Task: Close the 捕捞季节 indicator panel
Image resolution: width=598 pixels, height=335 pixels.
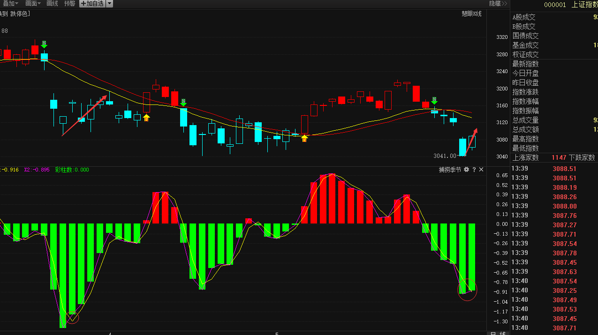Action: (481, 170)
